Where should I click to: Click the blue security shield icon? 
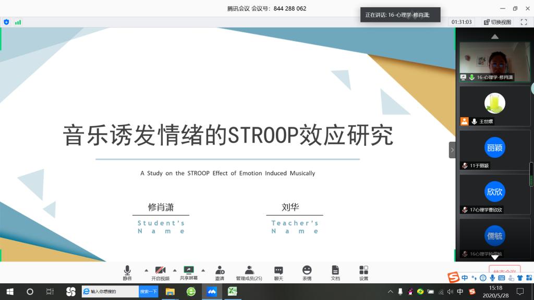point(6,22)
